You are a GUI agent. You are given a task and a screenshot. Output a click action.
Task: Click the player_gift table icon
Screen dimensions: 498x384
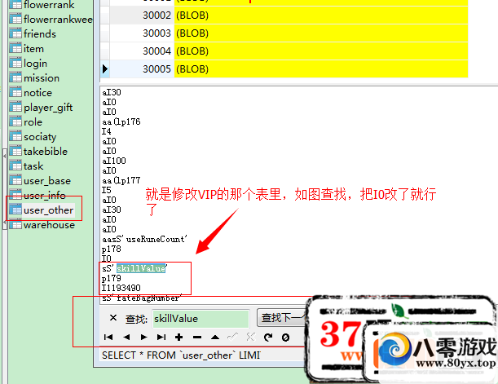pos(15,107)
